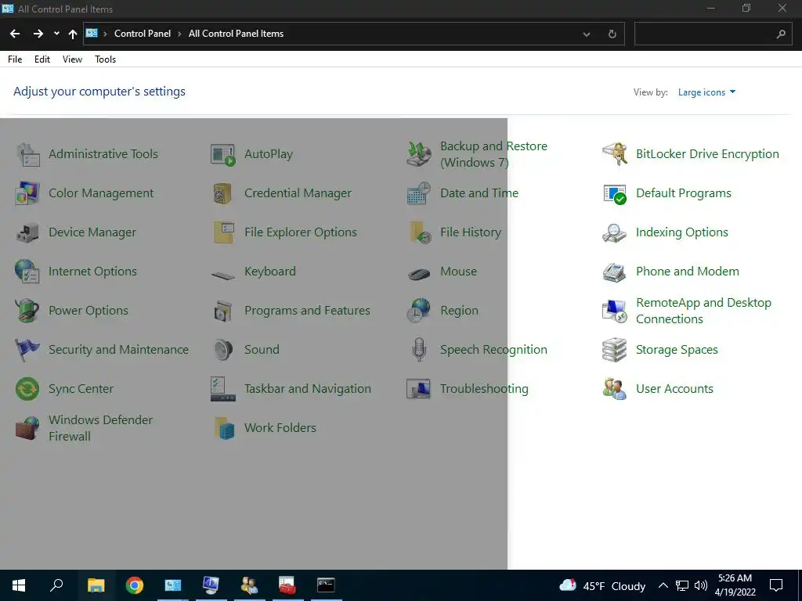
Task: Open the Mouse icon
Action: [x=419, y=274]
